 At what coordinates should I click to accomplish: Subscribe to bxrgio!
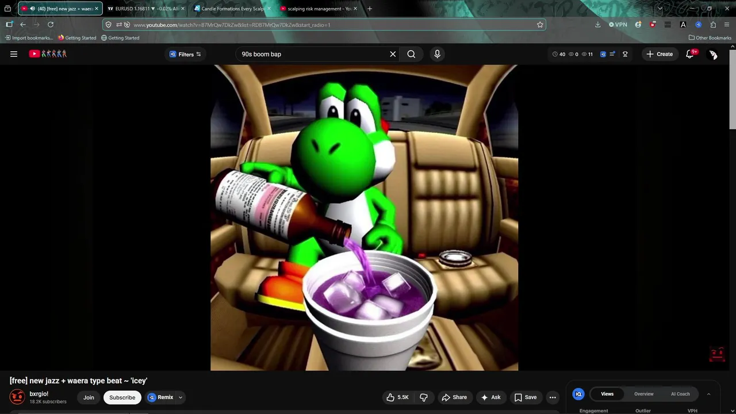(122, 397)
